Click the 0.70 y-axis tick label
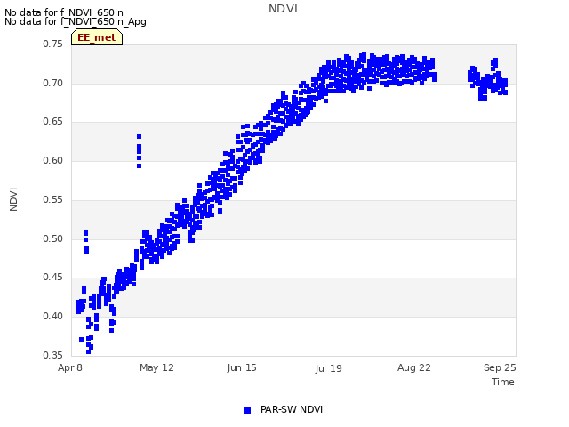Screen dimensions: 569x427 tap(53, 83)
